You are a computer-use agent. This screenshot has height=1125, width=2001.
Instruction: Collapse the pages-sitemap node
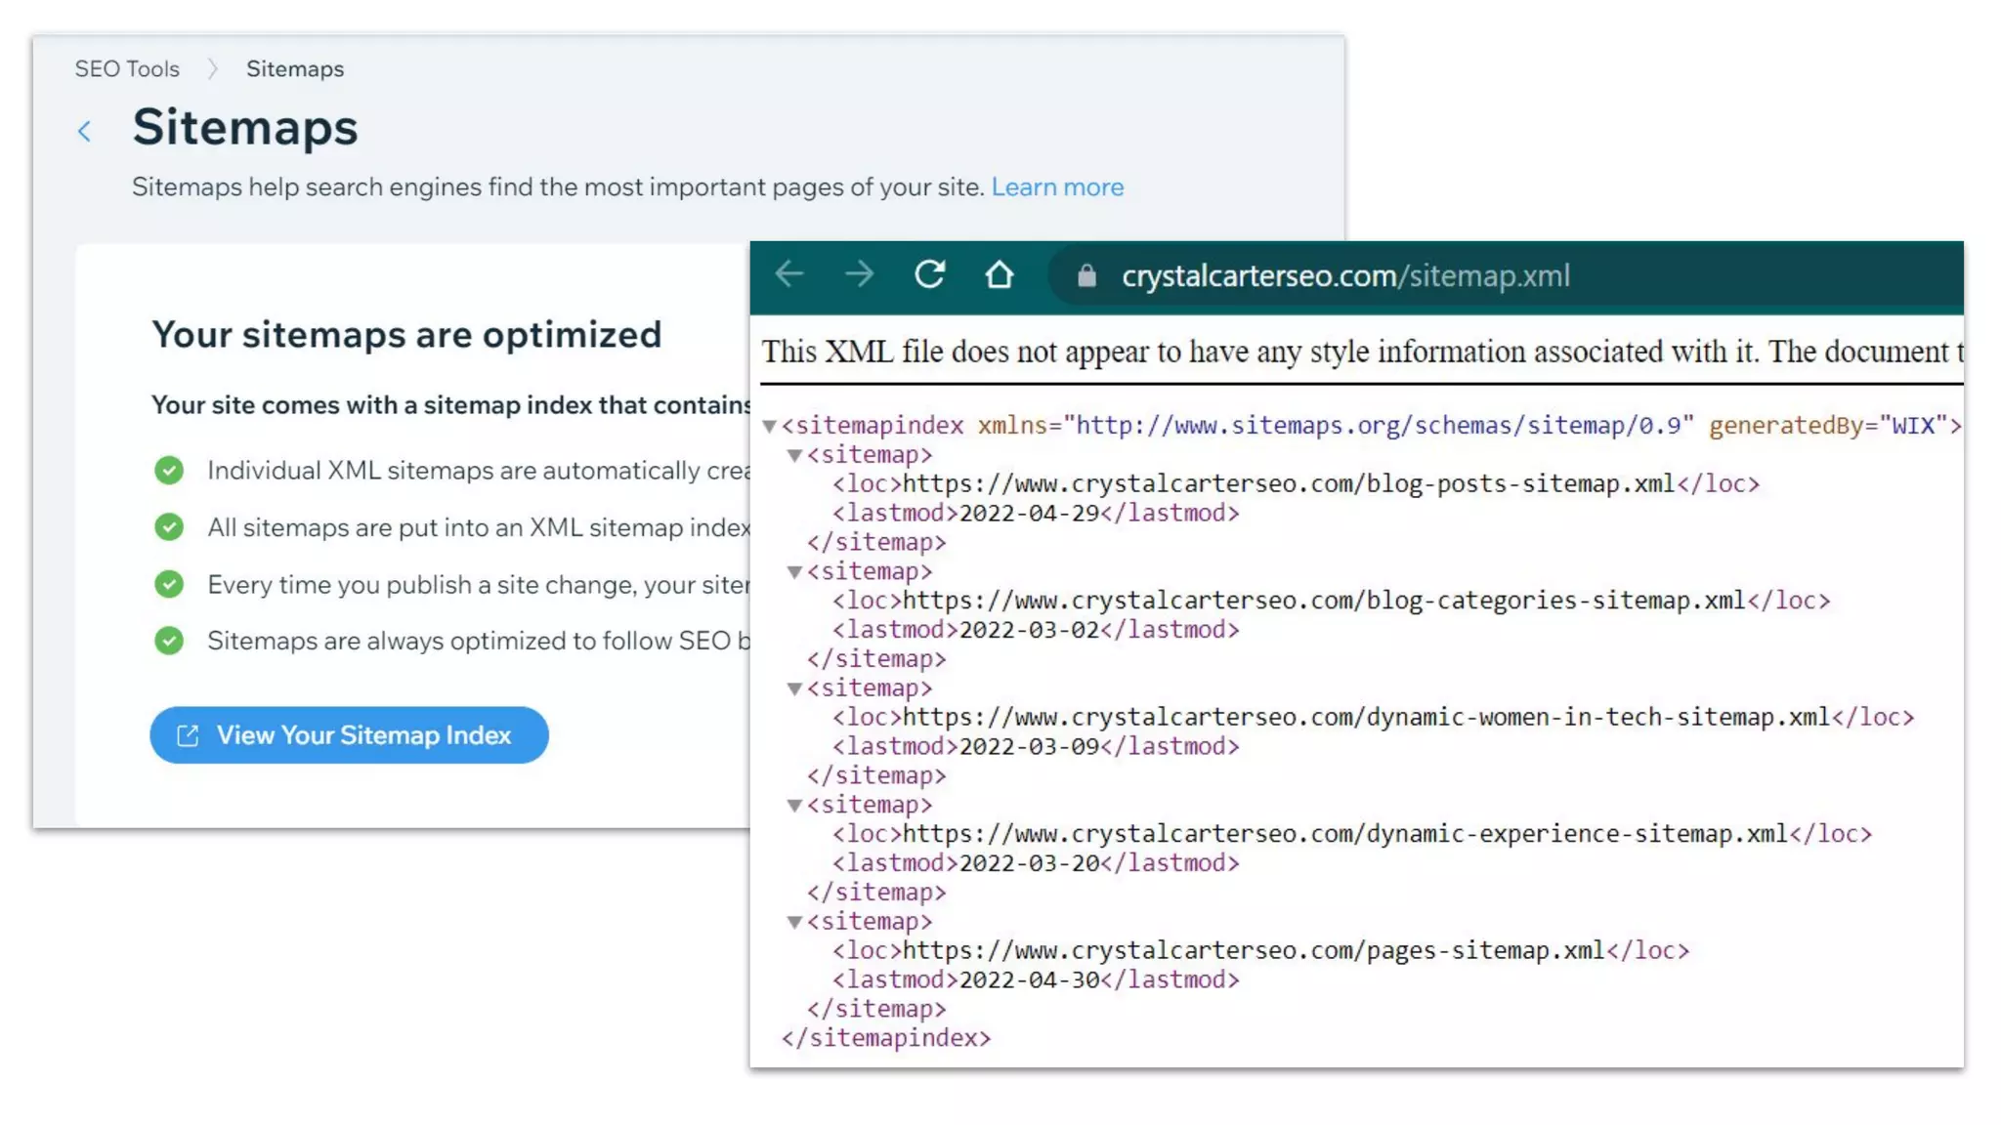coord(795,922)
